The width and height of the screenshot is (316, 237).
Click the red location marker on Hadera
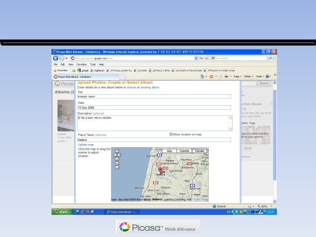point(161,170)
